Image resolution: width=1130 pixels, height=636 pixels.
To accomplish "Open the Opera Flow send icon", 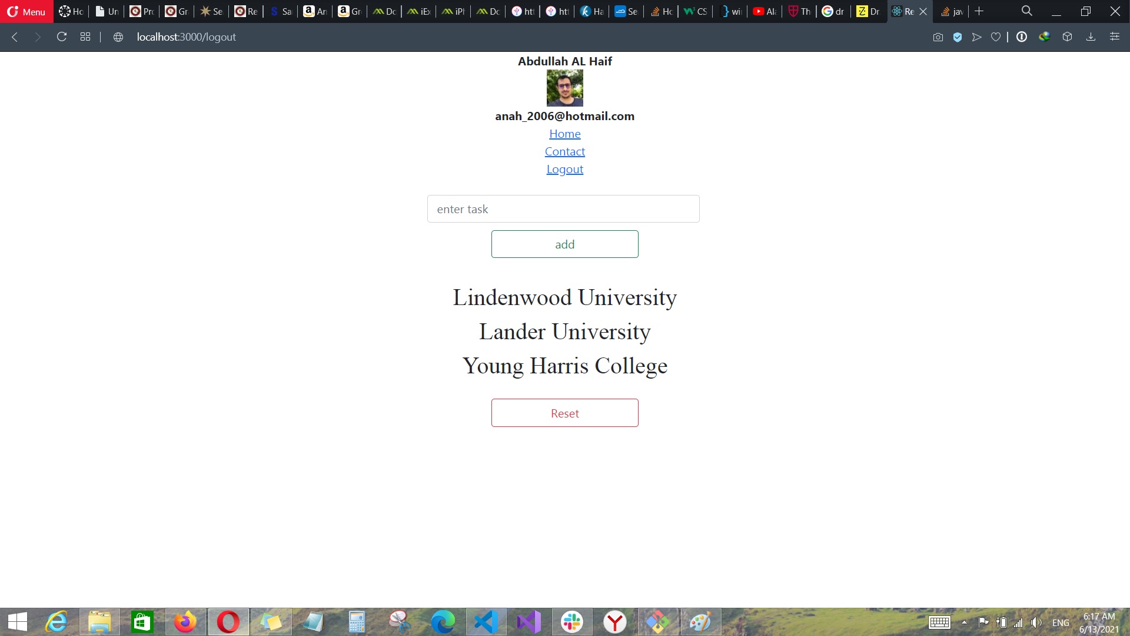I will (x=976, y=37).
